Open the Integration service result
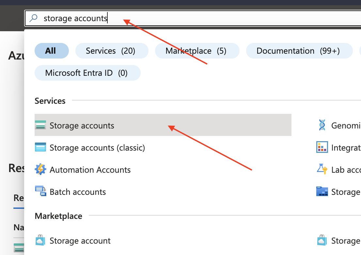The width and height of the screenshot is (361, 255). pos(346,148)
